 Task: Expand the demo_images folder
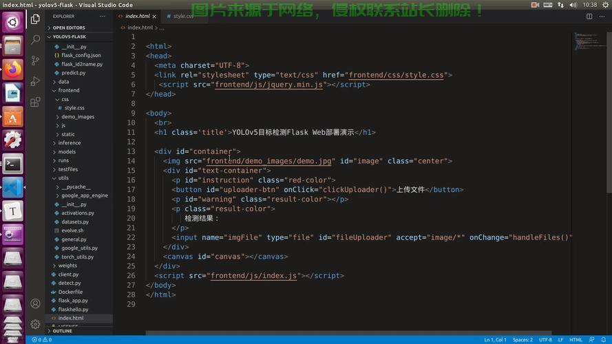[78, 117]
